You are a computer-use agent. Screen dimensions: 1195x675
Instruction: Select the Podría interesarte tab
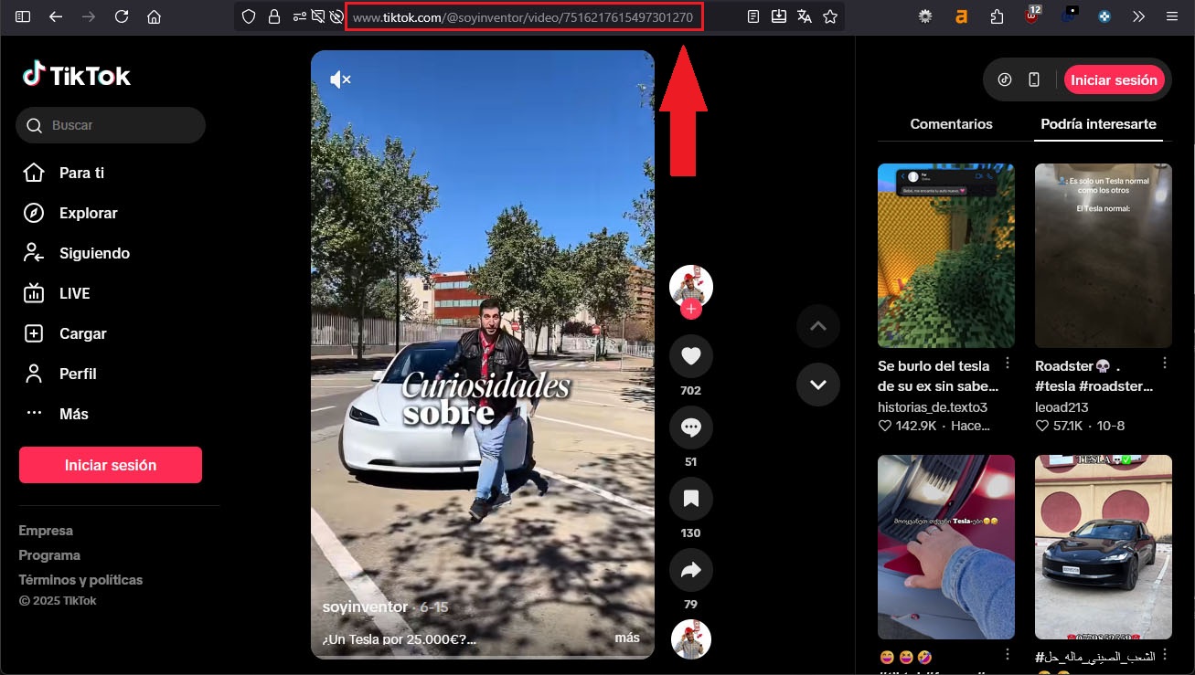(1098, 124)
